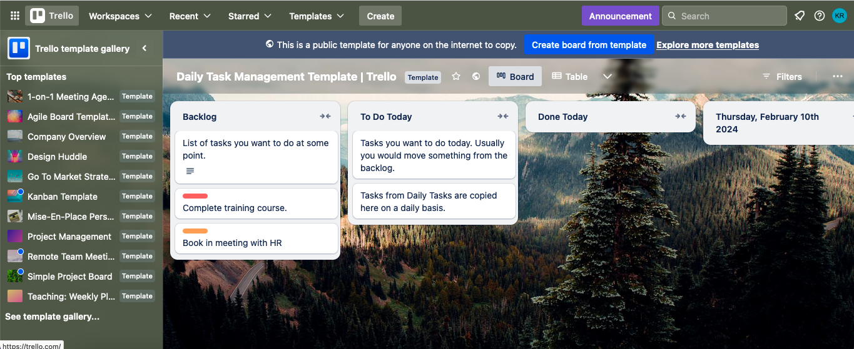The height and width of the screenshot is (349, 854).
Task: Click the Daily Task Management board title
Action: (286, 76)
